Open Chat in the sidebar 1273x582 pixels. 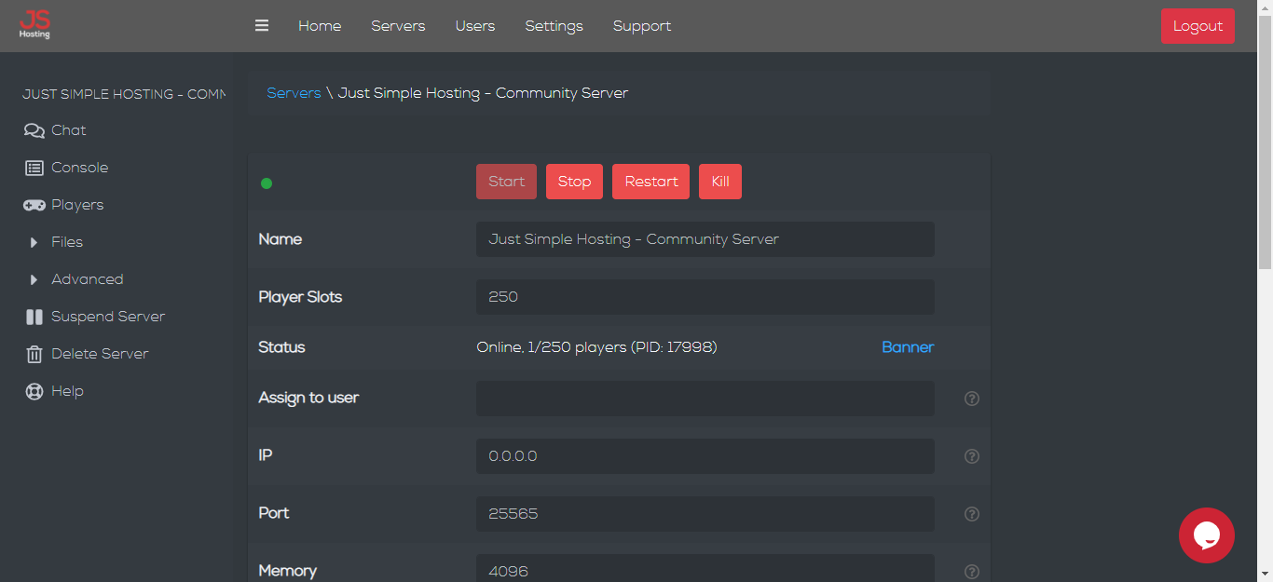(69, 130)
